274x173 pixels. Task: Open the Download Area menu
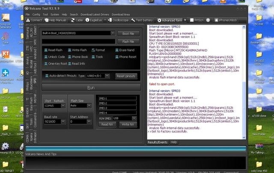[x=121, y=15]
